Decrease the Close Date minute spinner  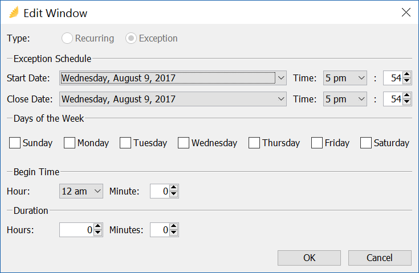click(406, 102)
